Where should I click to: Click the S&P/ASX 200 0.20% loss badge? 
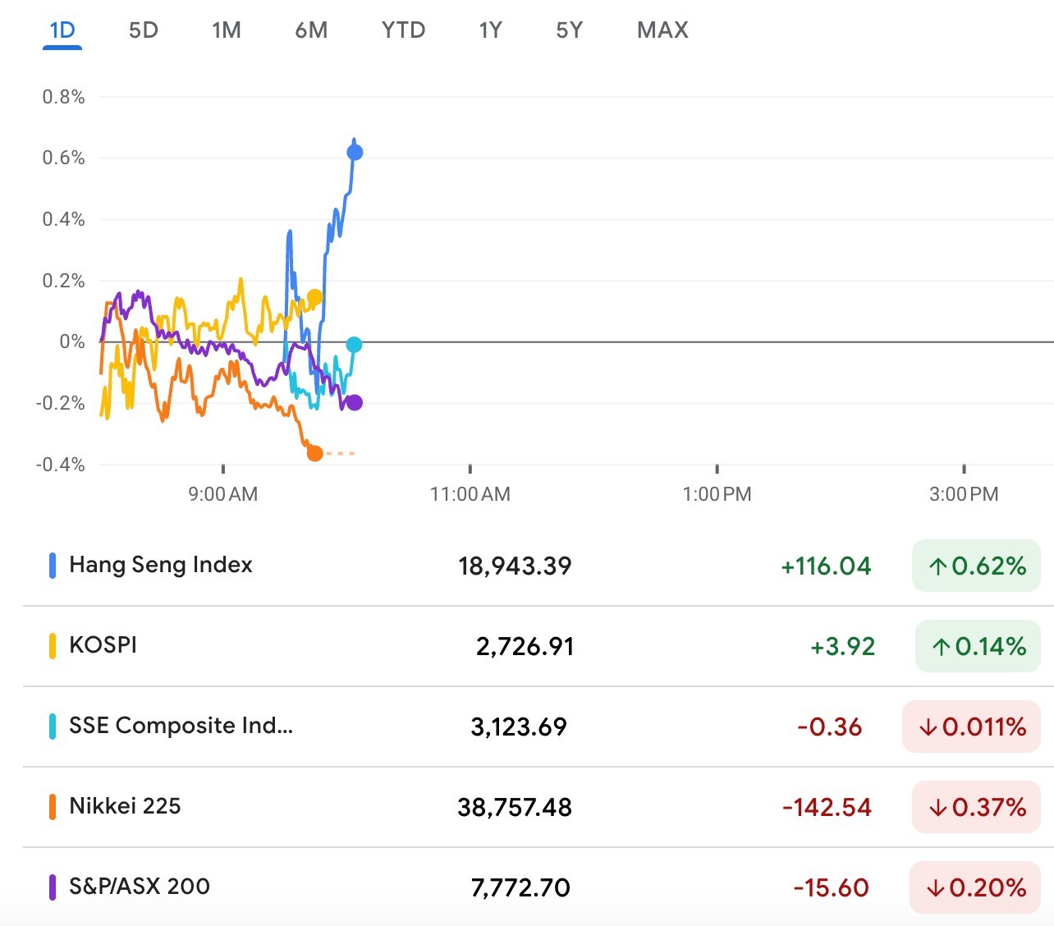point(975,887)
